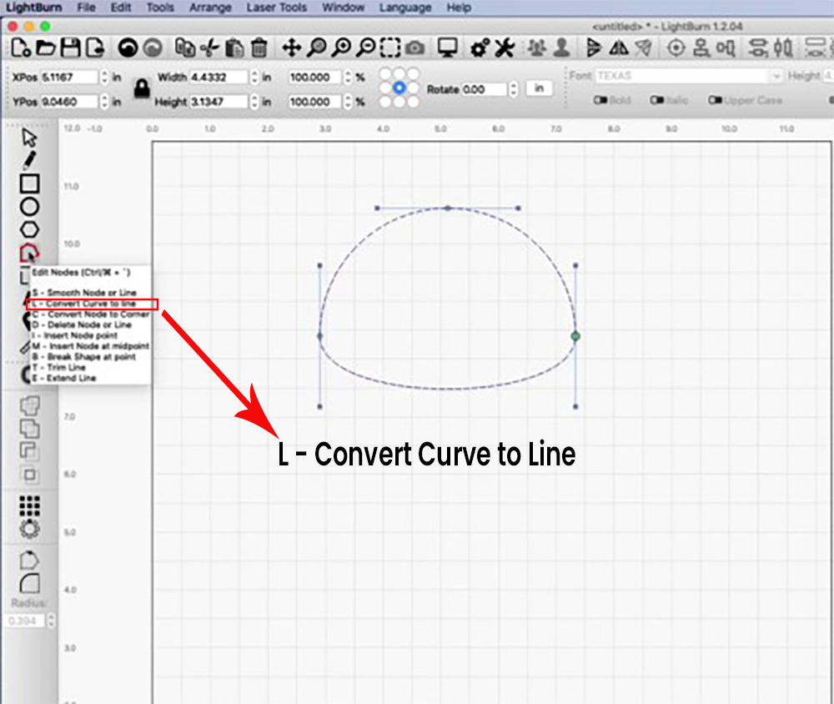834x704 pixels.
Task: Click the Pan/Move view crosshair icon
Action: click(291, 48)
